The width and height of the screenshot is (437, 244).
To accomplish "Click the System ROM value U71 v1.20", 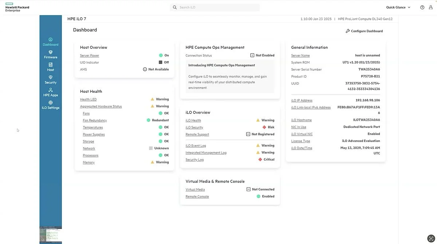I will (361, 62).
